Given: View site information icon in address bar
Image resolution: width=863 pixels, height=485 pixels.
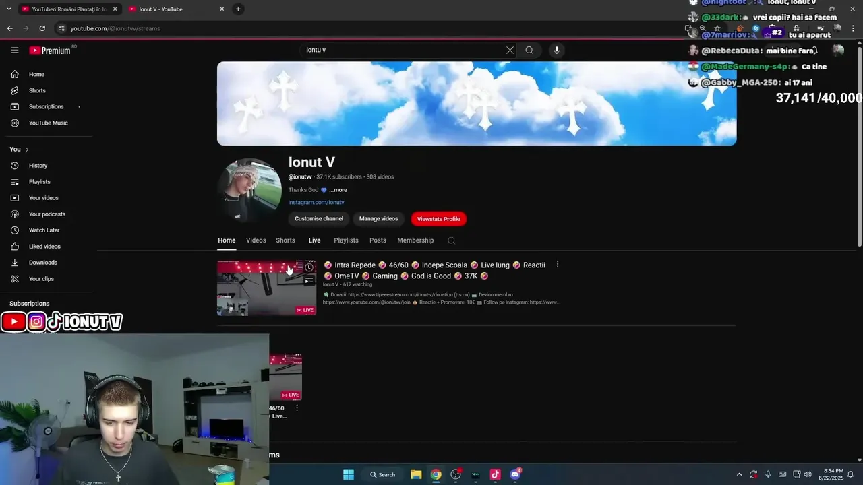Looking at the screenshot, I should tap(61, 28).
